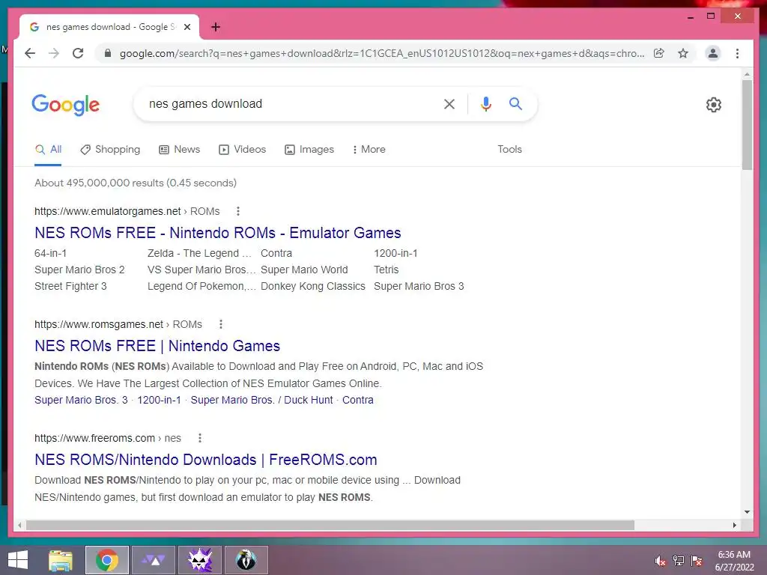Screen dimensions: 767x575
Task: Switch to the Shopping tab
Action: pos(110,149)
